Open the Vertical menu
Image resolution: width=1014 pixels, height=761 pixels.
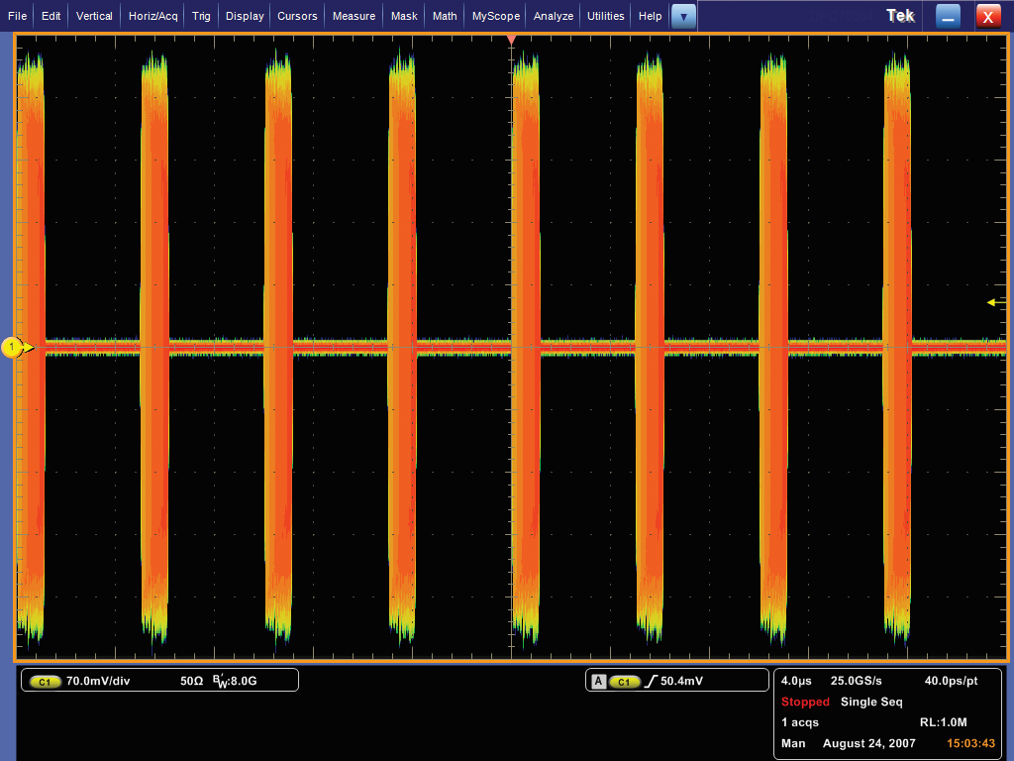coord(94,16)
